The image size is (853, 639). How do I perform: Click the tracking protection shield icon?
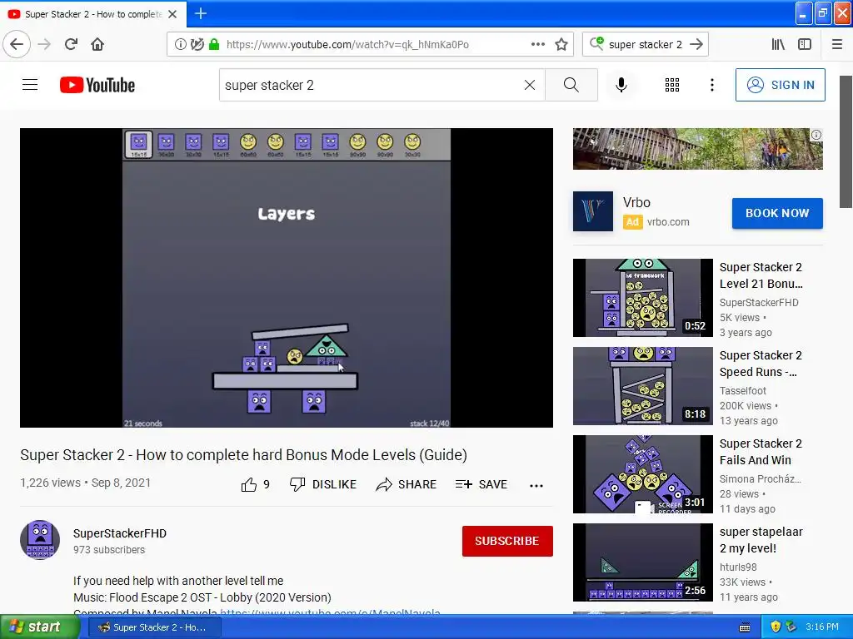197,44
